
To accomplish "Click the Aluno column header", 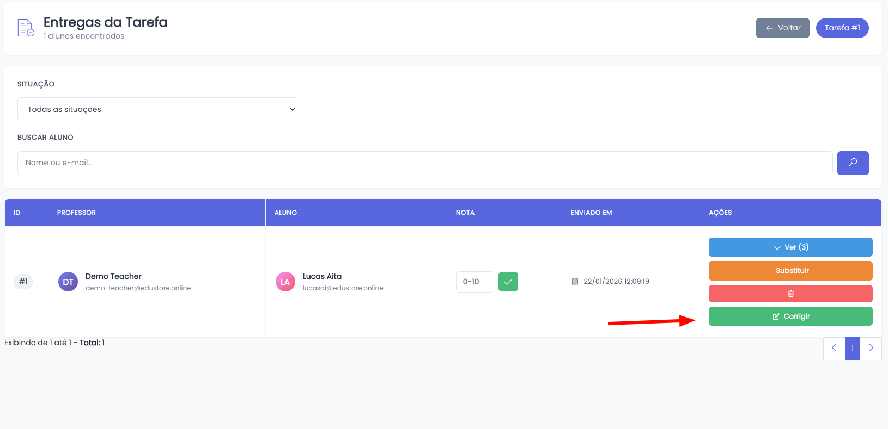I will [285, 213].
